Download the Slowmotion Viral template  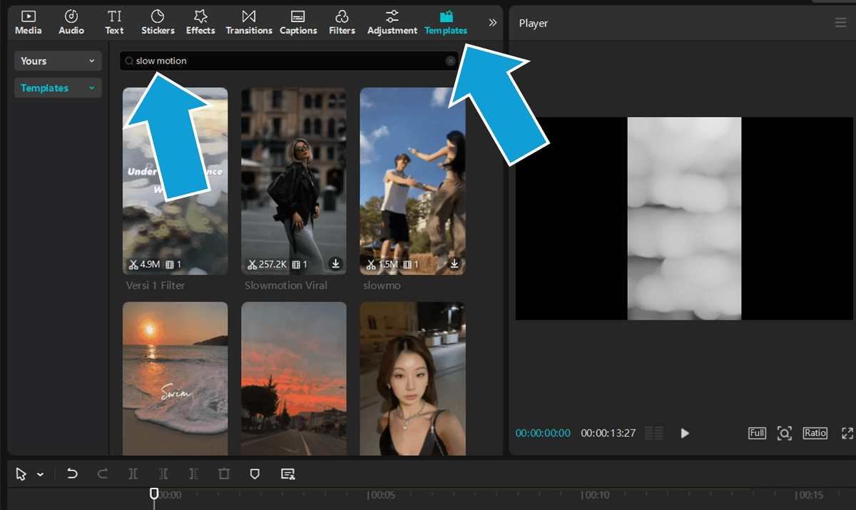[x=336, y=264]
